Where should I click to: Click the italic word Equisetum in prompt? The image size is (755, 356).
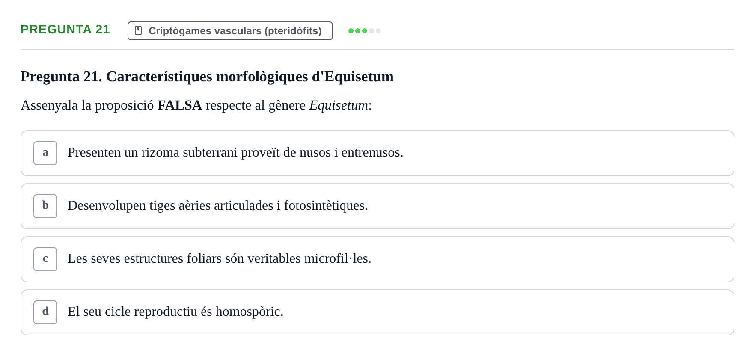click(339, 105)
